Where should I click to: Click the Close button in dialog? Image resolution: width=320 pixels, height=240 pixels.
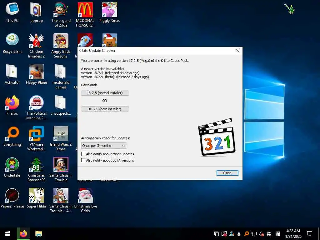[227, 173]
